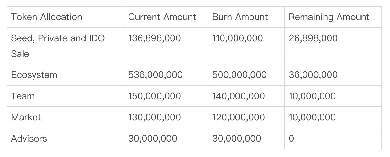Select the Remaining Amount header cell
This screenshot has width=390, height=157.
point(329,17)
